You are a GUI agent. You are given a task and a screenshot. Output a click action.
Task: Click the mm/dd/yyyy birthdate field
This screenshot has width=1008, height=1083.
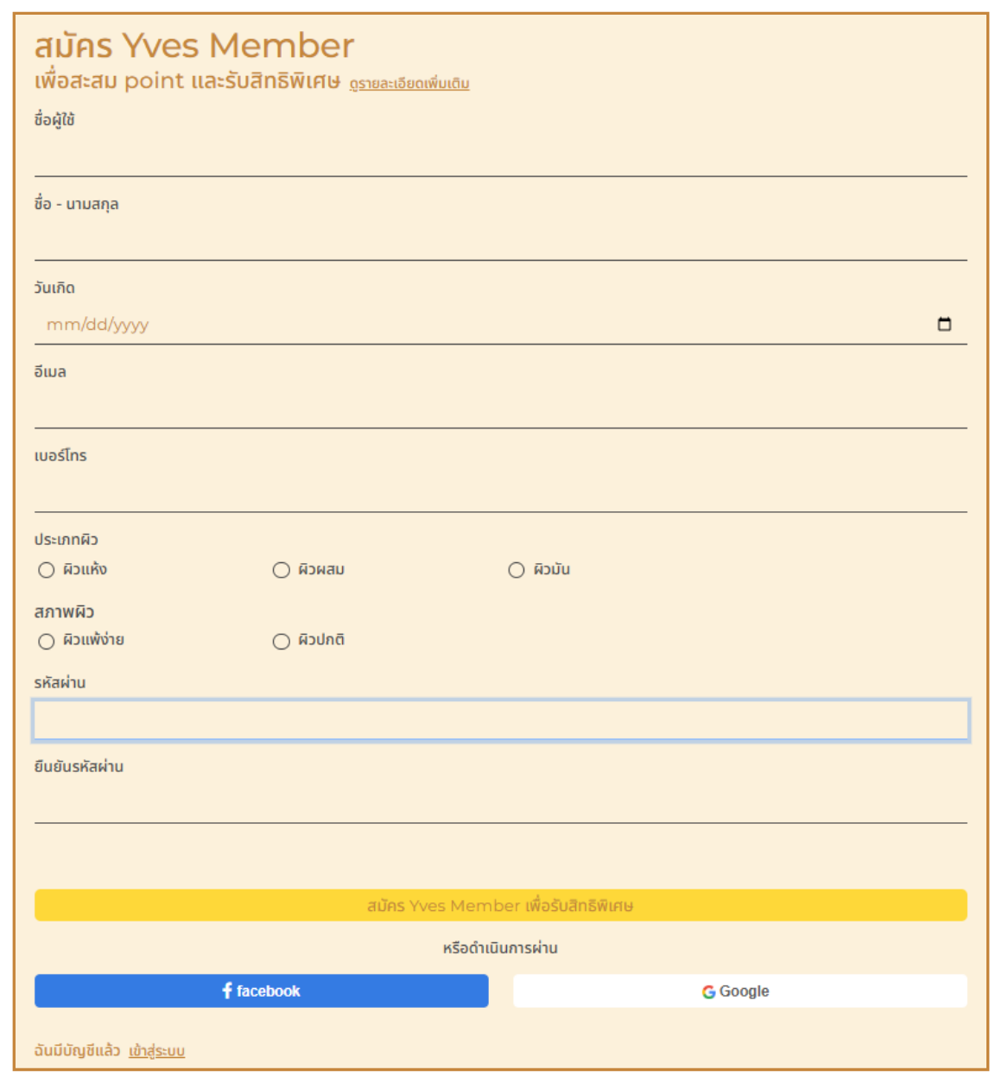tap(501, 325)
